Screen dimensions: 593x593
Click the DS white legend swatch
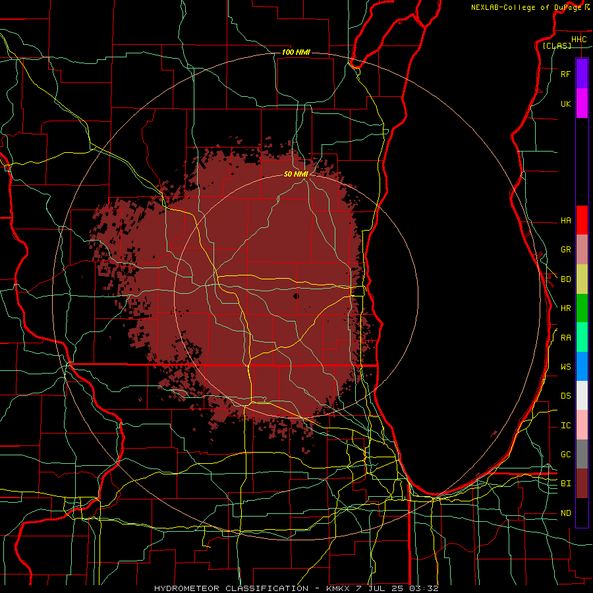(x=582, y=395)
